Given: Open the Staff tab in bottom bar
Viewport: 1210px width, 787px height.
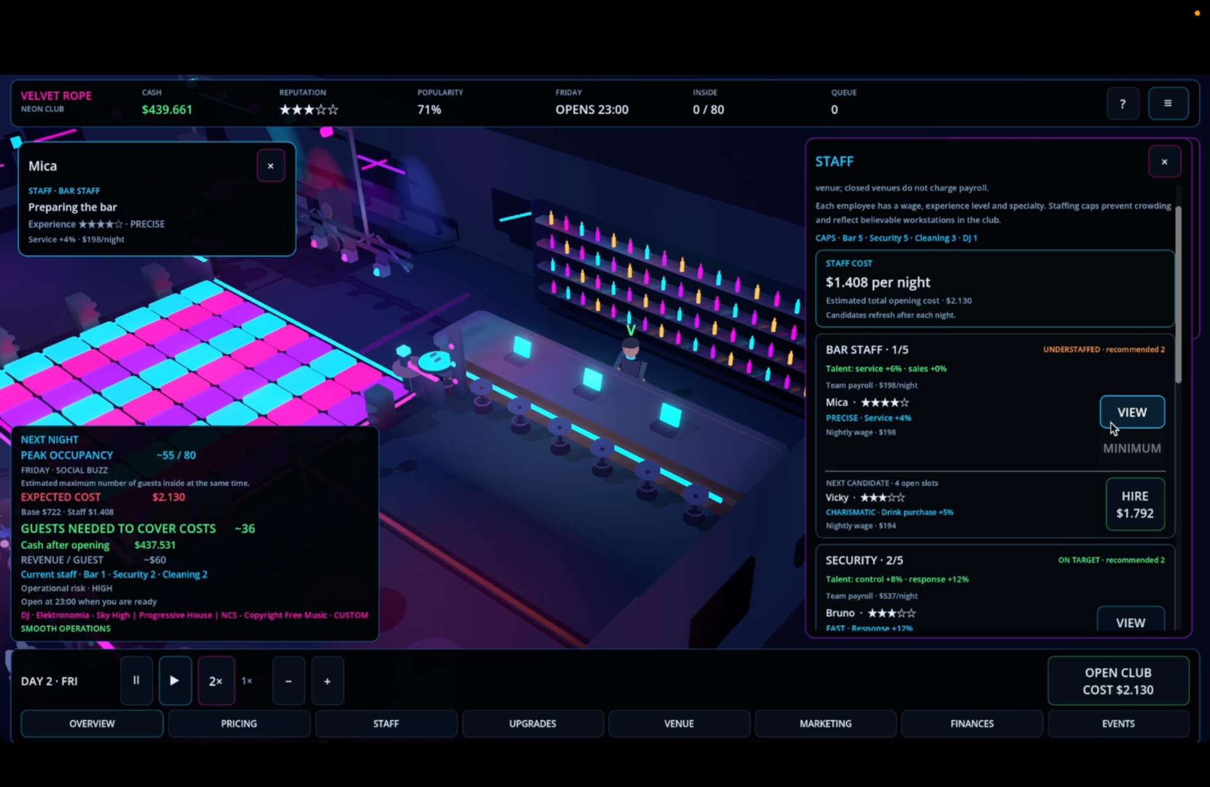Looking at the screenshot, I should [386, 723].
